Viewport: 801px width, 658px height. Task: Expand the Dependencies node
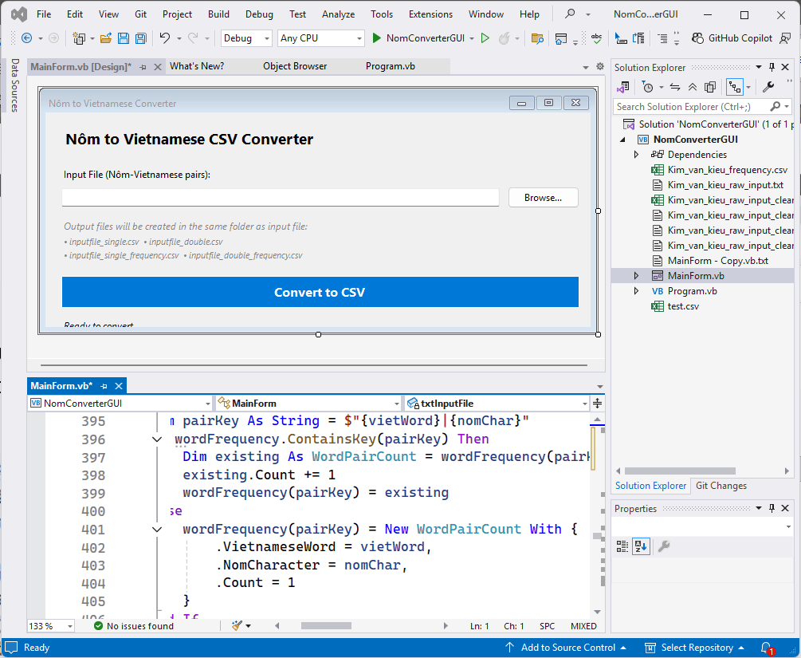point(636,155)
